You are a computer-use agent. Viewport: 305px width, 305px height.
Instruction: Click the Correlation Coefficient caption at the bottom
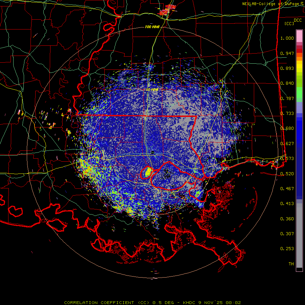152,303
